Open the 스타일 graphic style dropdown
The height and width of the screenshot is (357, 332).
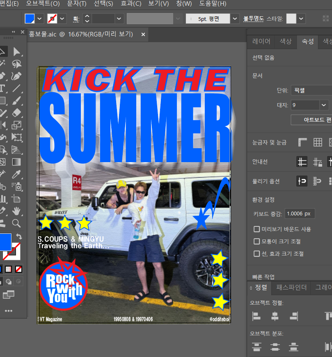click(301, 19)
